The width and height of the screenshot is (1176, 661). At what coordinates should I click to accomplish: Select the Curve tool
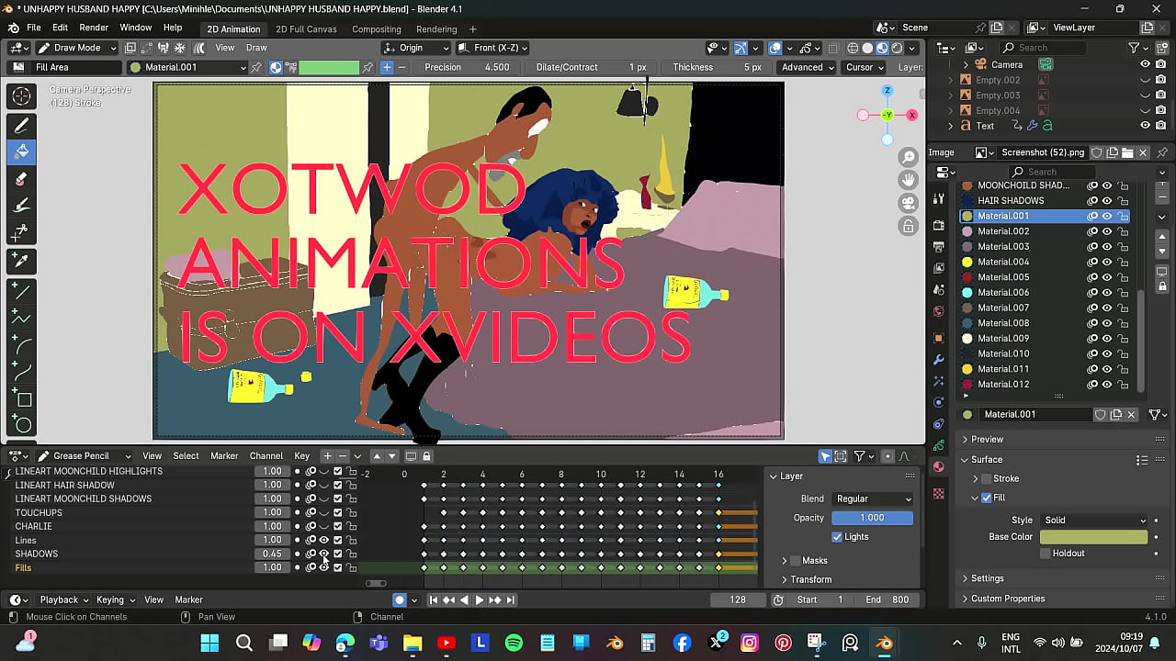point(22,373)
